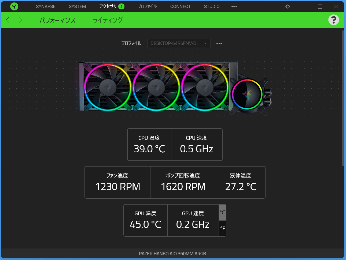Screen dimensions: 346x260
Task: Click the RAZER HANBO AIO 360MM ARGB label
Action: (x=172, y=254)
